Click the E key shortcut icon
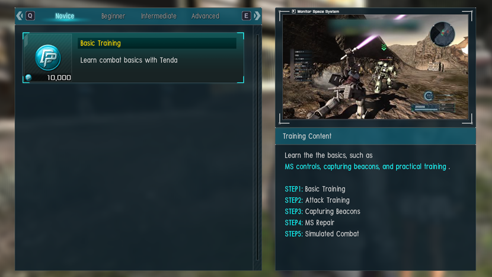The width and height of the screenshot is (492, 277). 247,15
